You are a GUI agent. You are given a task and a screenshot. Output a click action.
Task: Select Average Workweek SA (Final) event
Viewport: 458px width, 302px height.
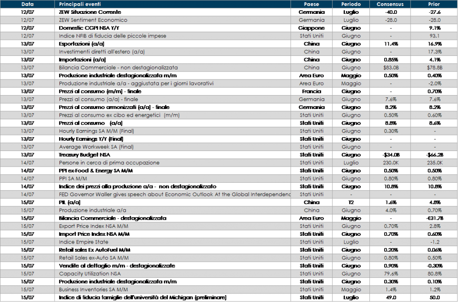96,147
